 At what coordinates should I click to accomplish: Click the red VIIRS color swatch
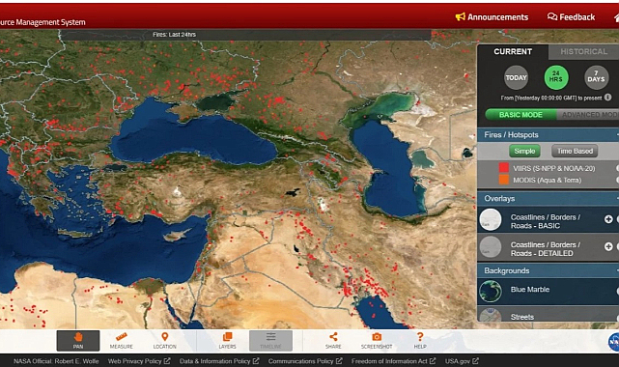504,168
